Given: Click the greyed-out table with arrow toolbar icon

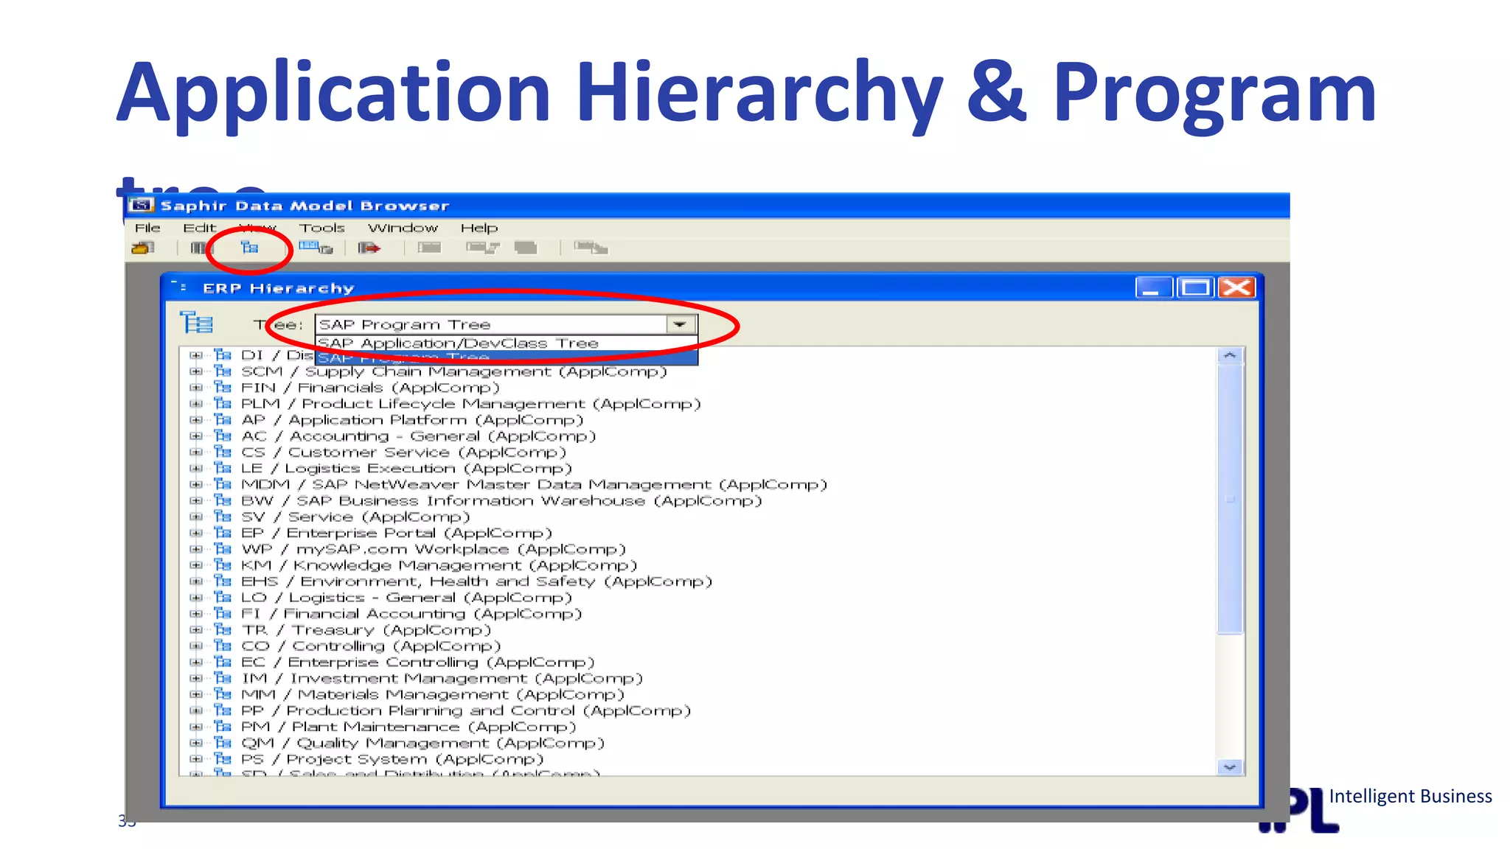Looking at the screenshot, I should 482,248.
